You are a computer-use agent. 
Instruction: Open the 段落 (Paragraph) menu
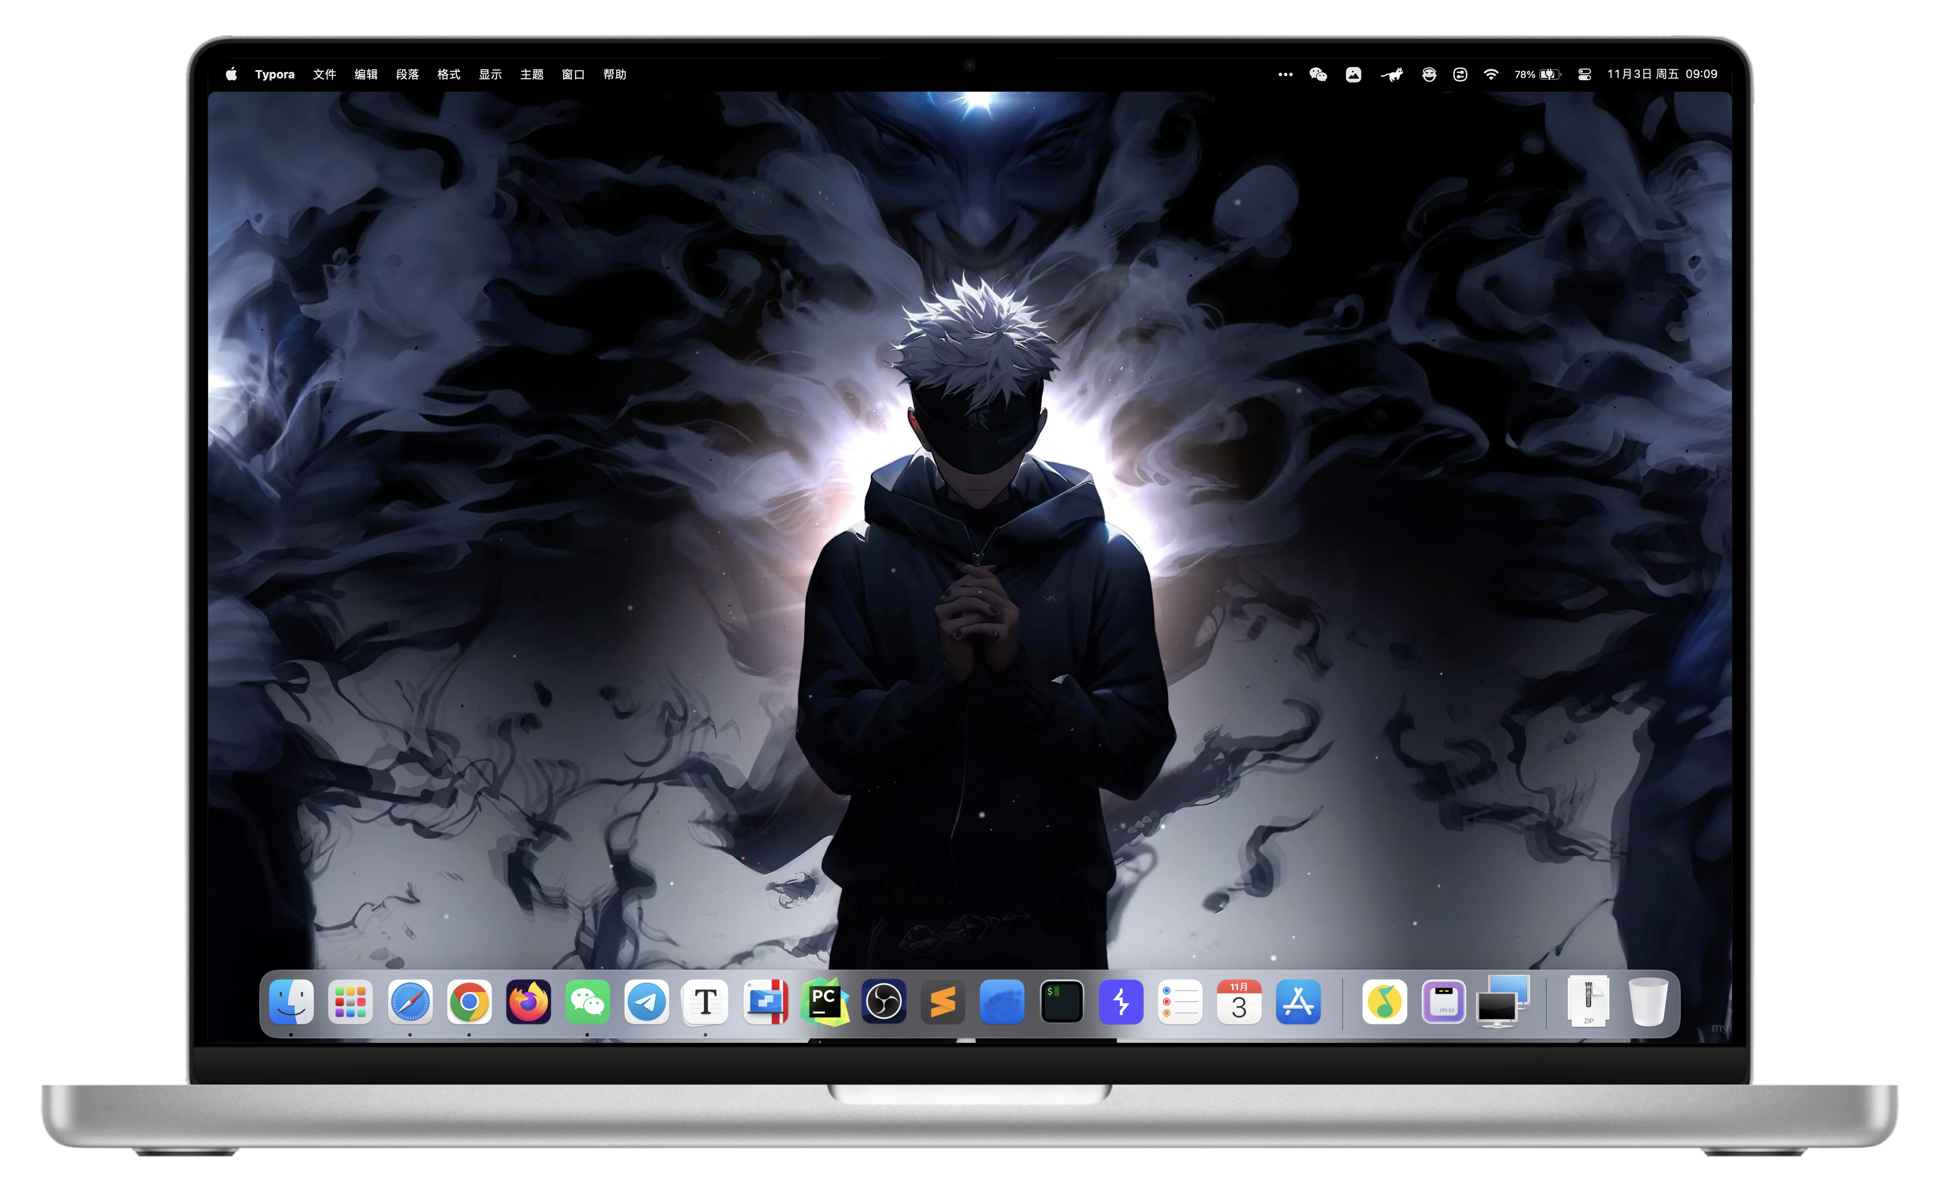[x=407, y=74]
